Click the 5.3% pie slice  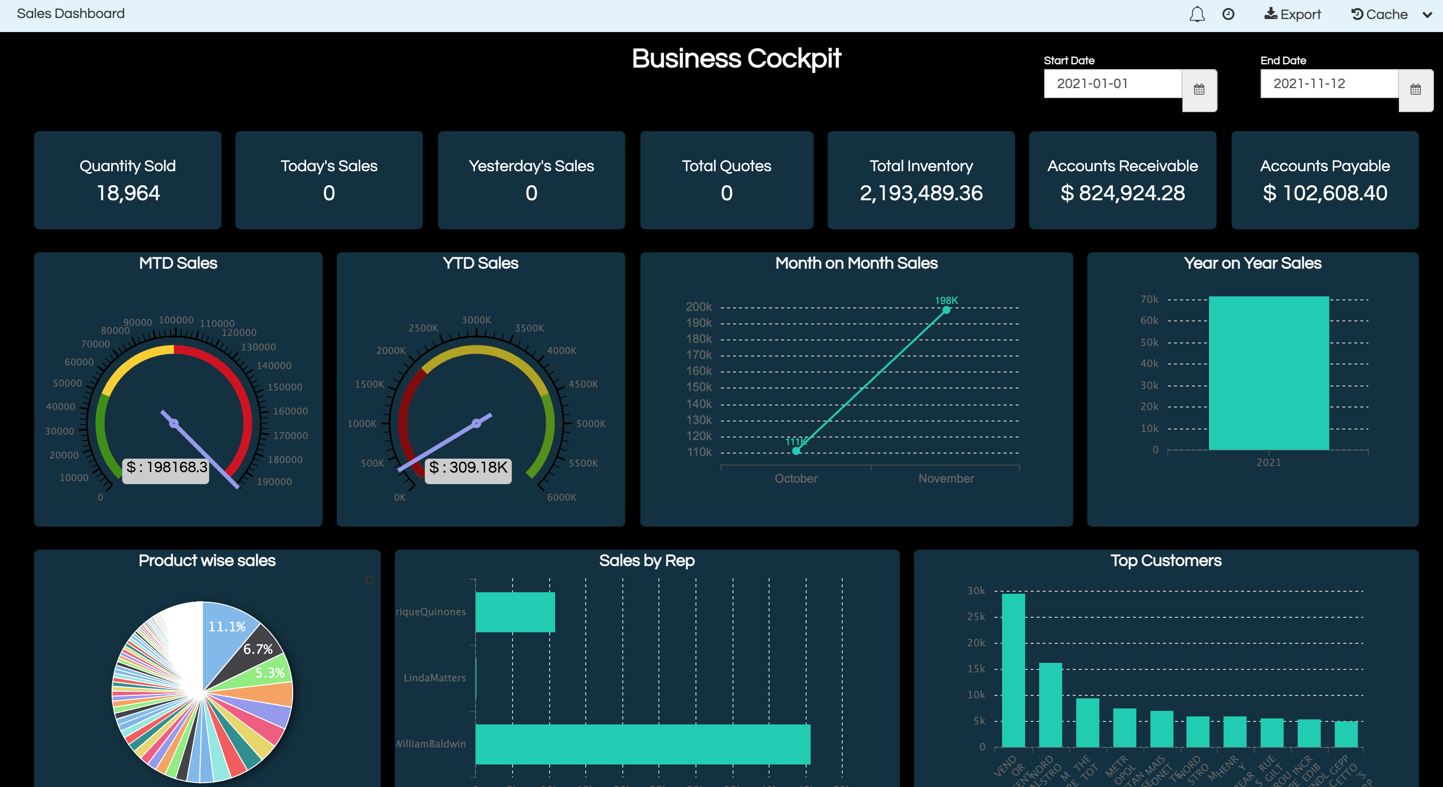pos(270,673)
